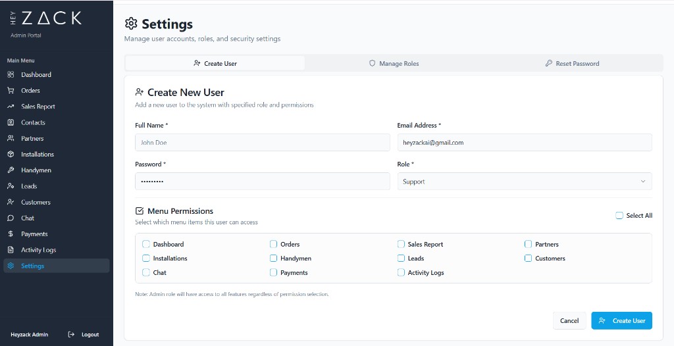Open the Chat menu item

(57, 218)
